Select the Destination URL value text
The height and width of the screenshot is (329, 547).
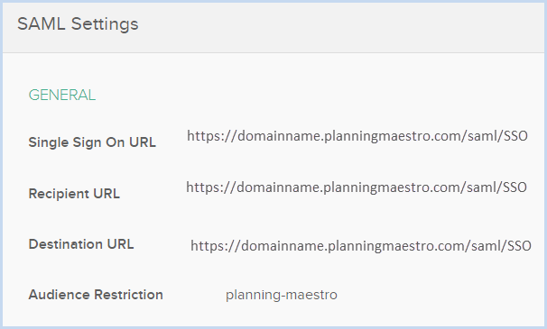(x=361, y=246)
